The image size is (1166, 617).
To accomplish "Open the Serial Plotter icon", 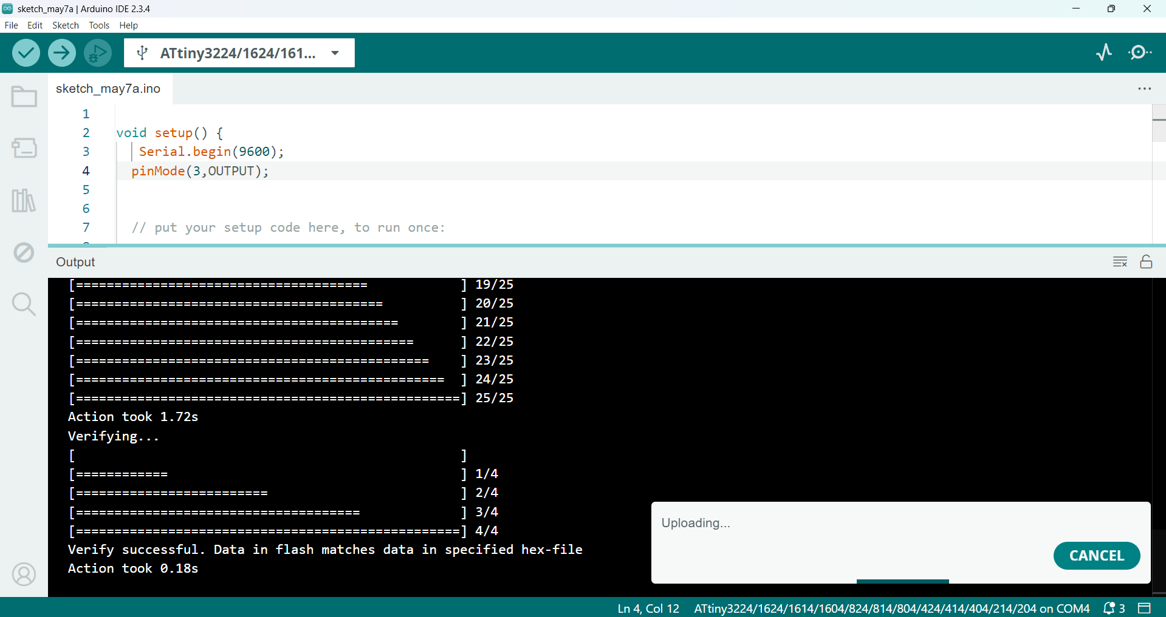I will [x=1104, y=53].
